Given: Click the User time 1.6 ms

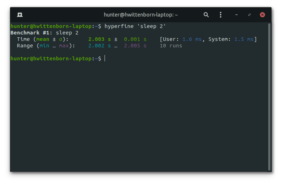Looking at the screenshot, I should pyautogui.click(x=192, y=39).
